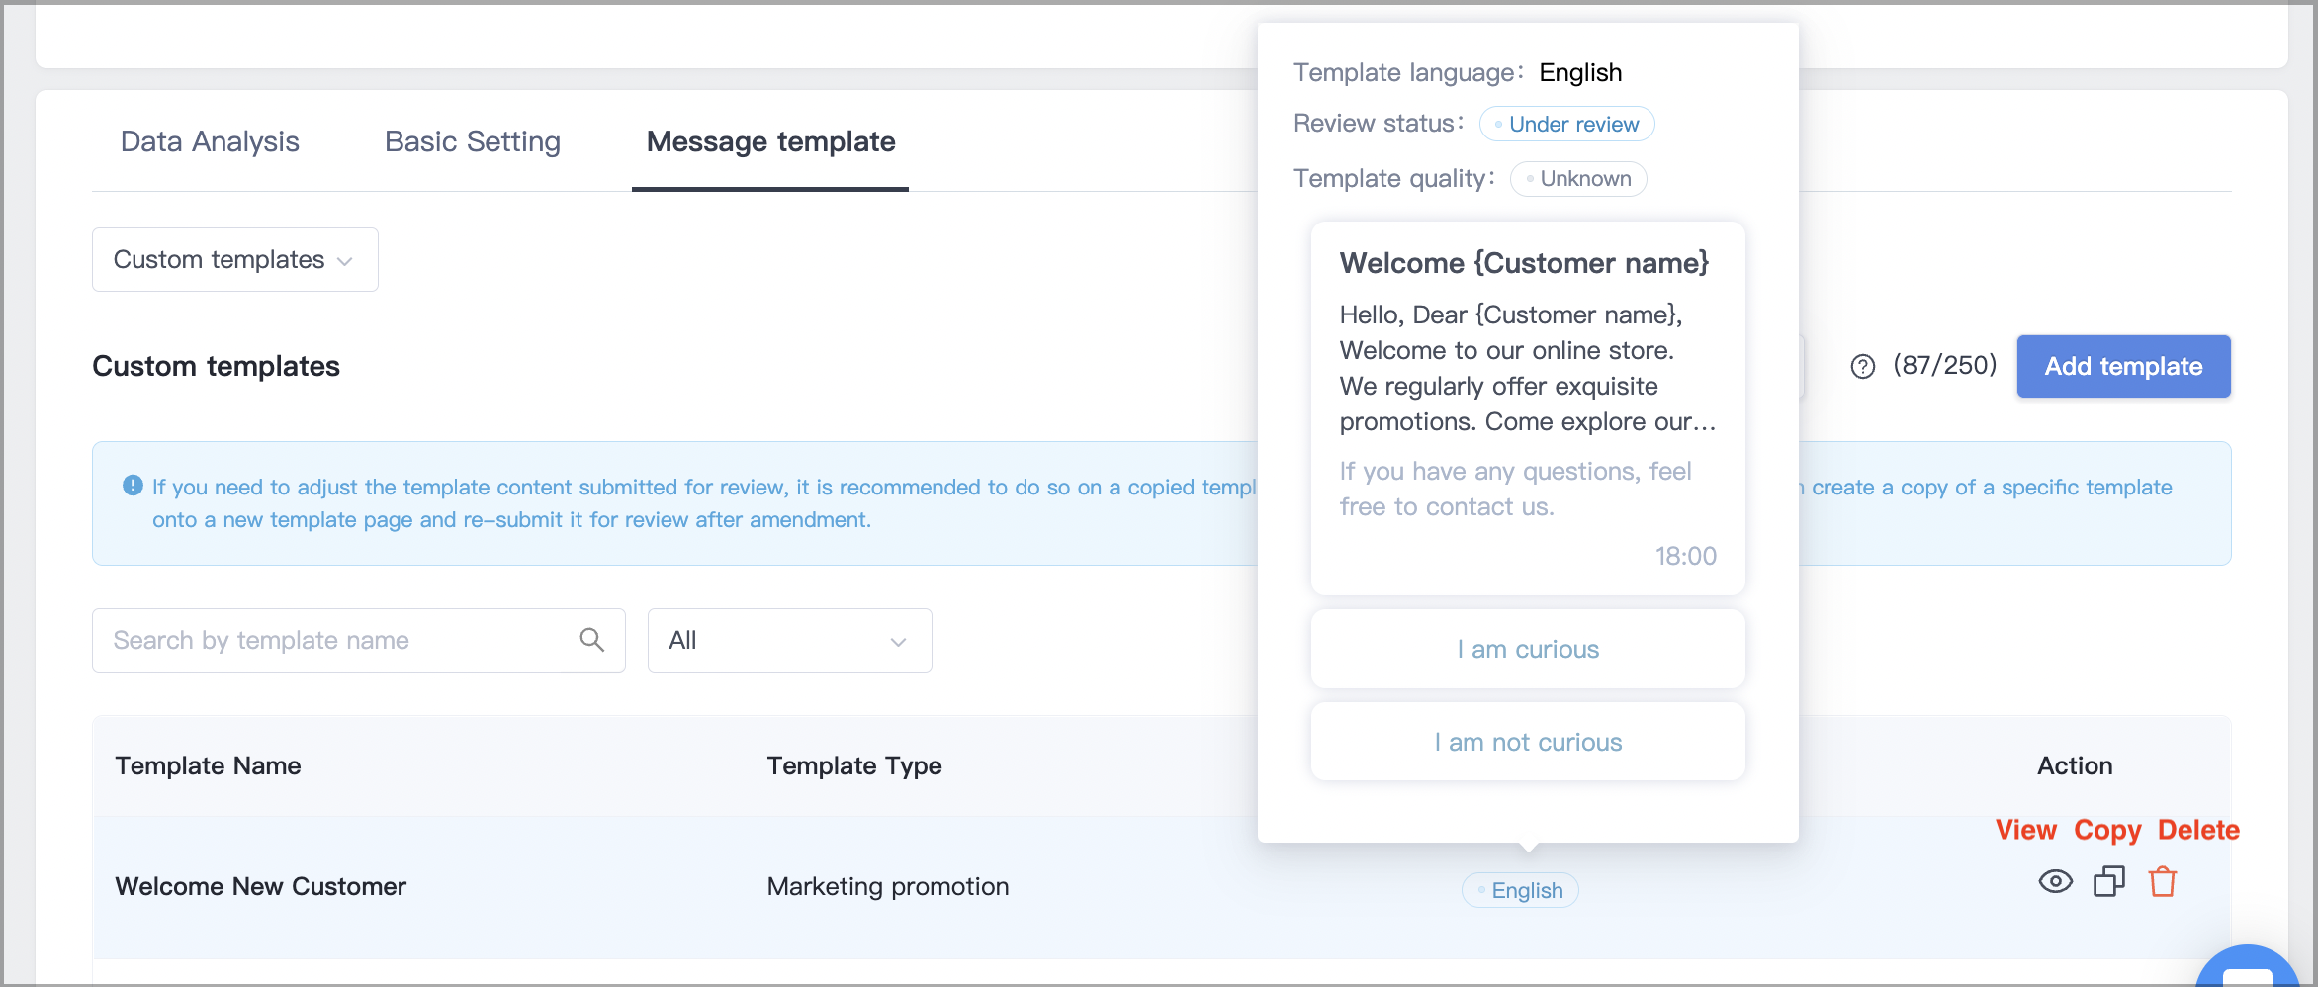The image size is (2318, 987).
Task: Open the All filter dropdown
Action: pyautogui.click(x=789, y=640)
